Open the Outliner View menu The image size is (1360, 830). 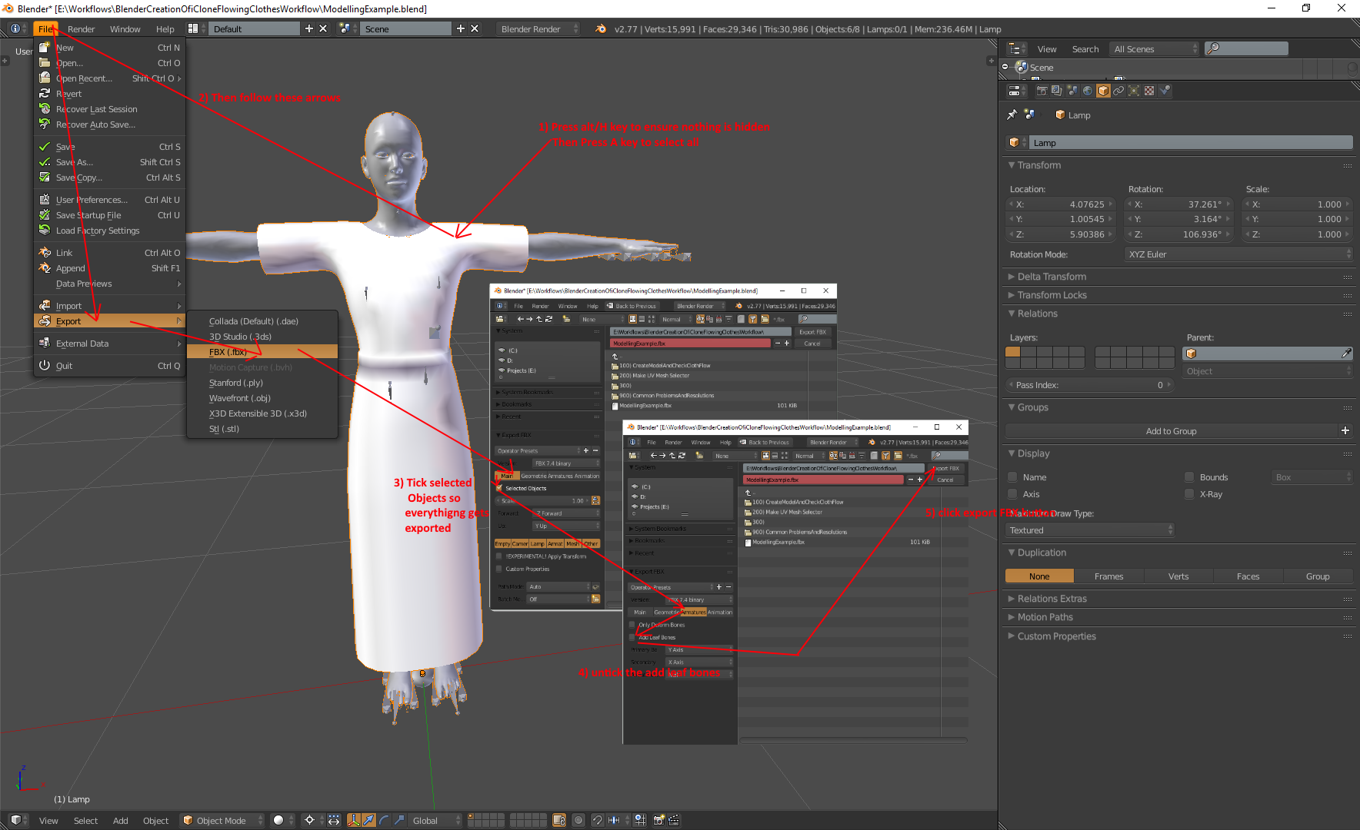coord(1047,48)
